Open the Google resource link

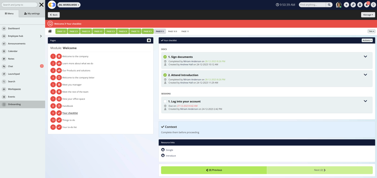click(x=169, y=150)
